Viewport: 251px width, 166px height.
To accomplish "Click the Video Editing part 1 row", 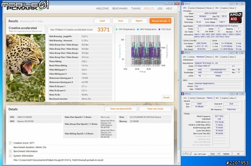I will (x=80, y=70).
